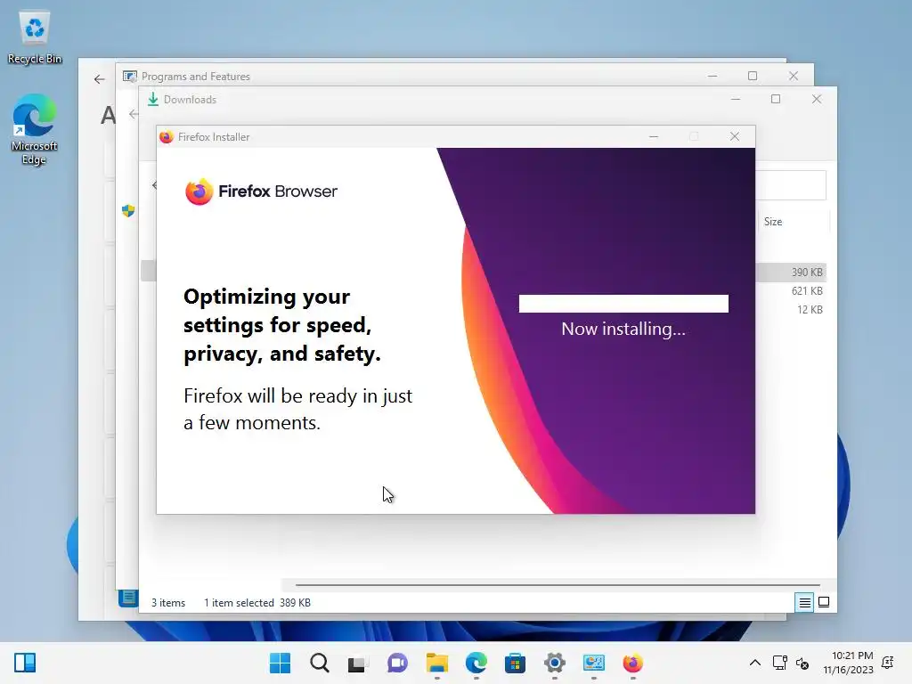Click the Firefox Browser logo in installer
This screenshot has height=684, width=912.
261,191
